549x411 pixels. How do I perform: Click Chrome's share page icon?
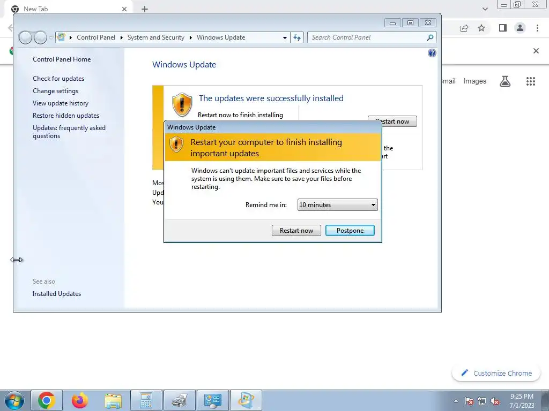(464, 28)
